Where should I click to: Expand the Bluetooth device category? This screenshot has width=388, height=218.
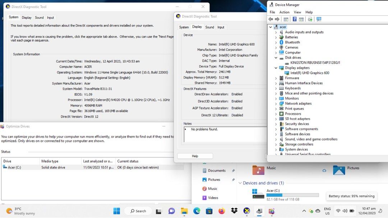pyautogui.click(x=276, y=42)
